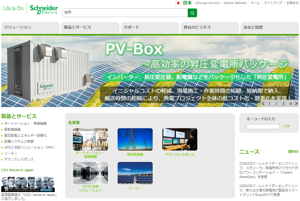Click the Life Is On logo
Viewport: 300px width, 201px height.
[x=13, y=8]
